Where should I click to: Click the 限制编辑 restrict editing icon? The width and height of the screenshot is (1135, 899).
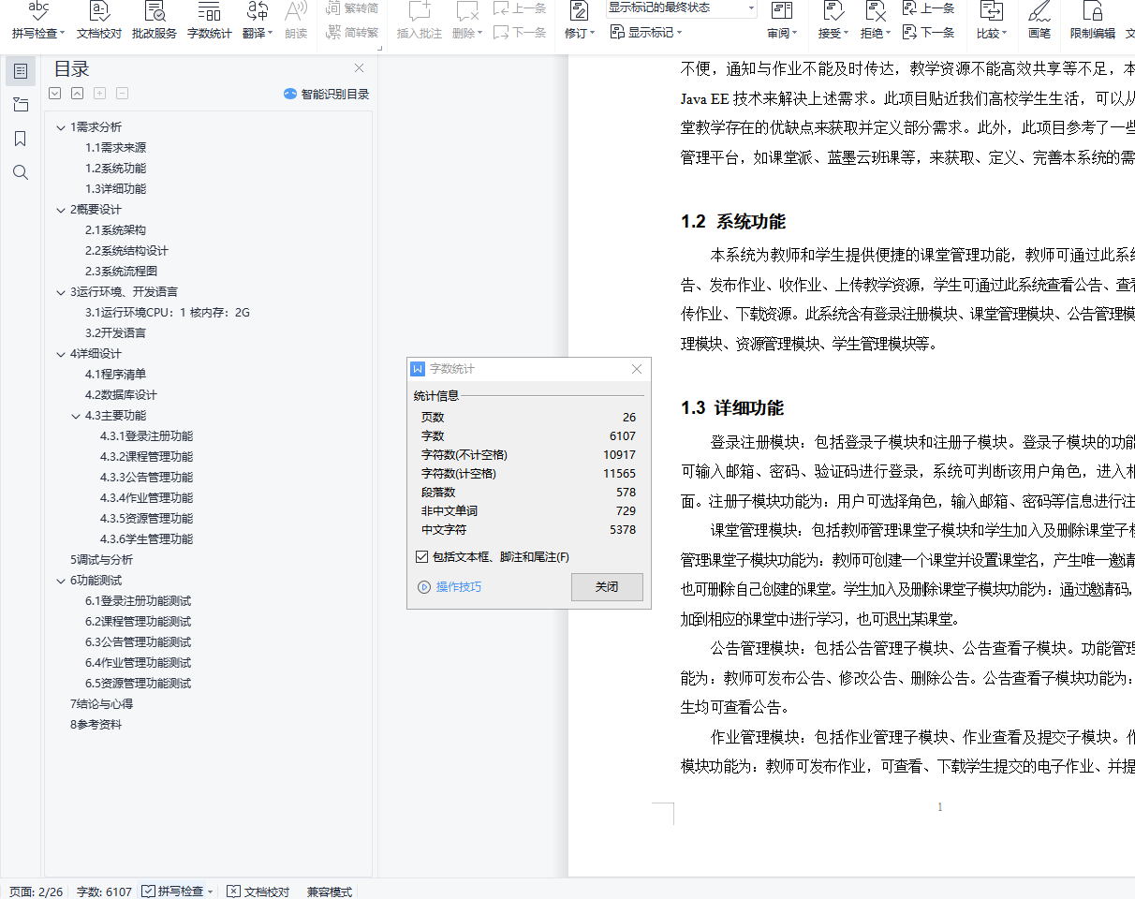tap(1092, 12)
